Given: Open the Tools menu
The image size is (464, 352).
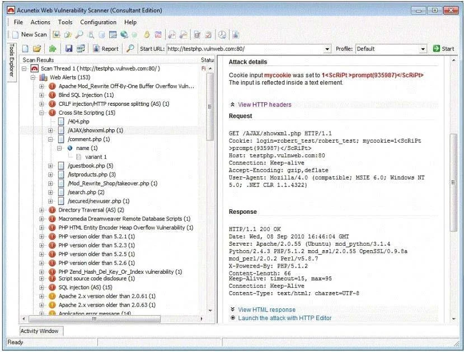Looking at the screenshot, I should [x=65, y=22].
